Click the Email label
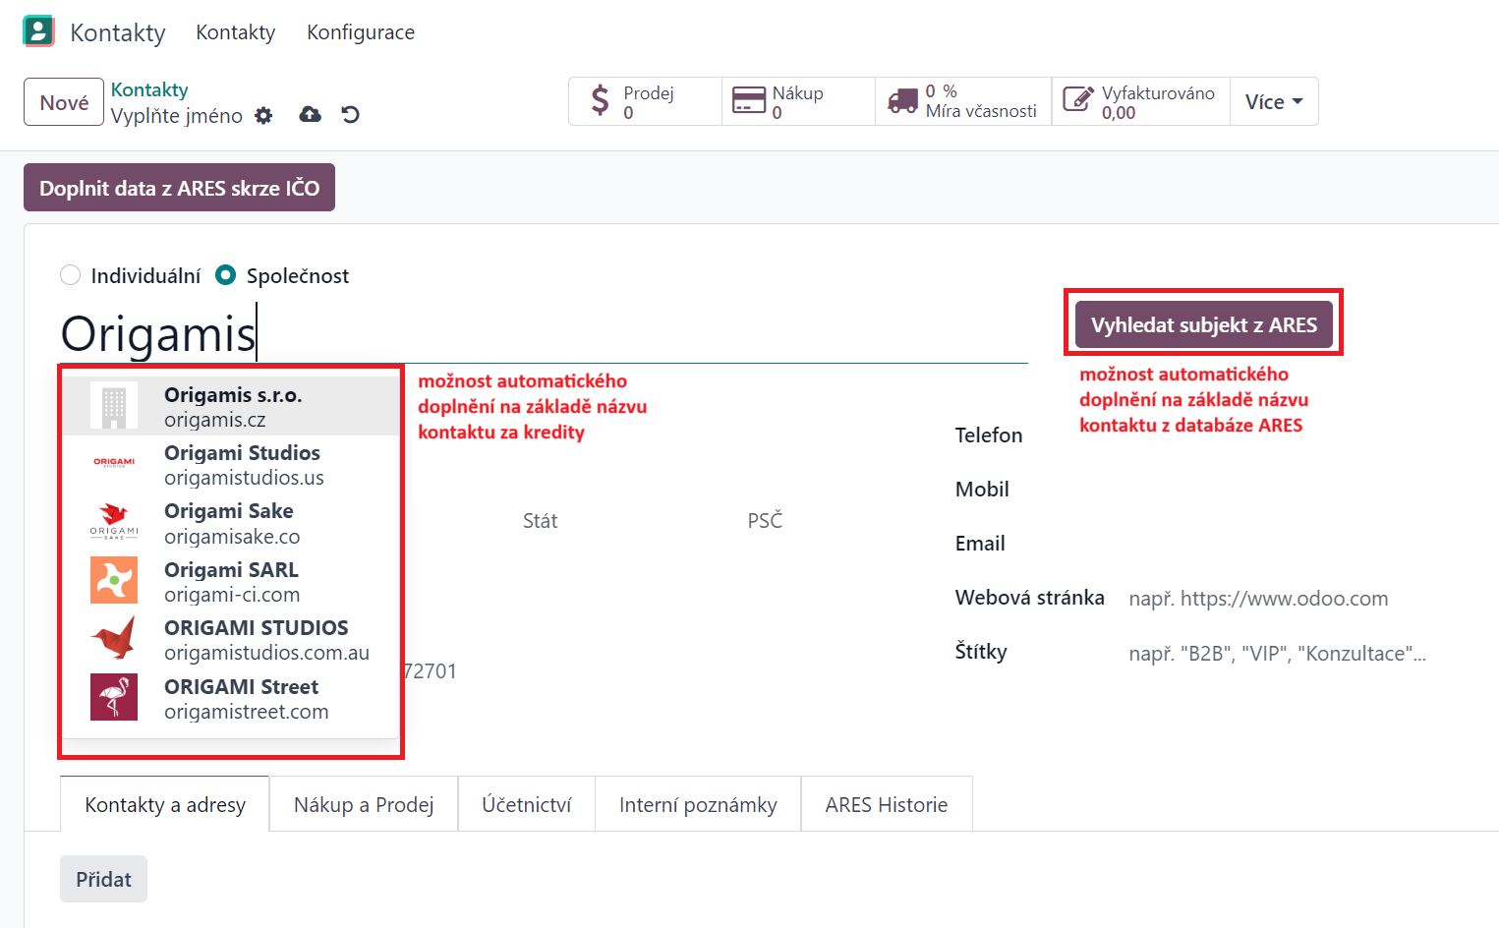 pos(980,544)
